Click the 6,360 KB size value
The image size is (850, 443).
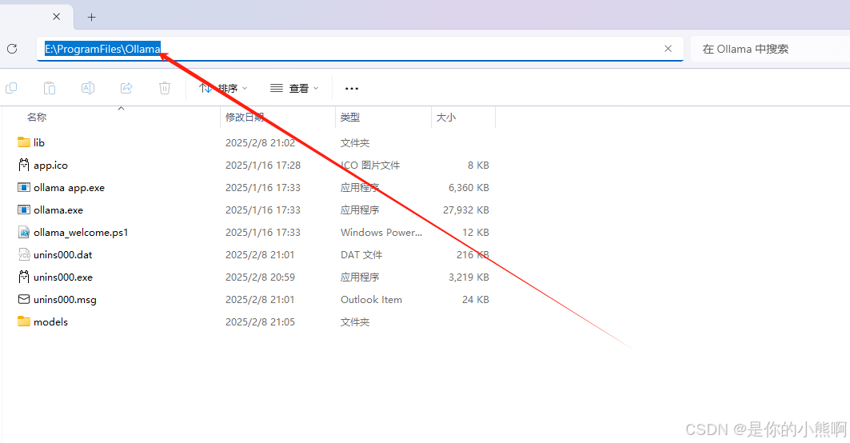(469, 188)
